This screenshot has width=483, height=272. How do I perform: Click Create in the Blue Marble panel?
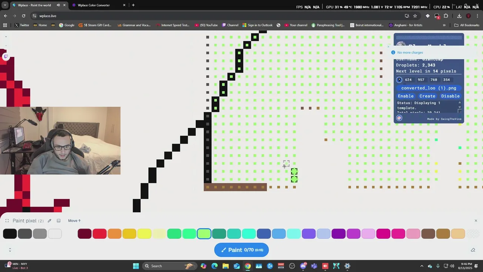[427, 96]
